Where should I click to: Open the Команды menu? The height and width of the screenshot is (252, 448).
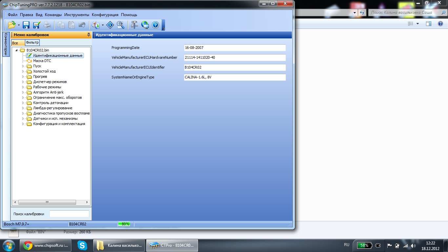(x=53, y=15)
